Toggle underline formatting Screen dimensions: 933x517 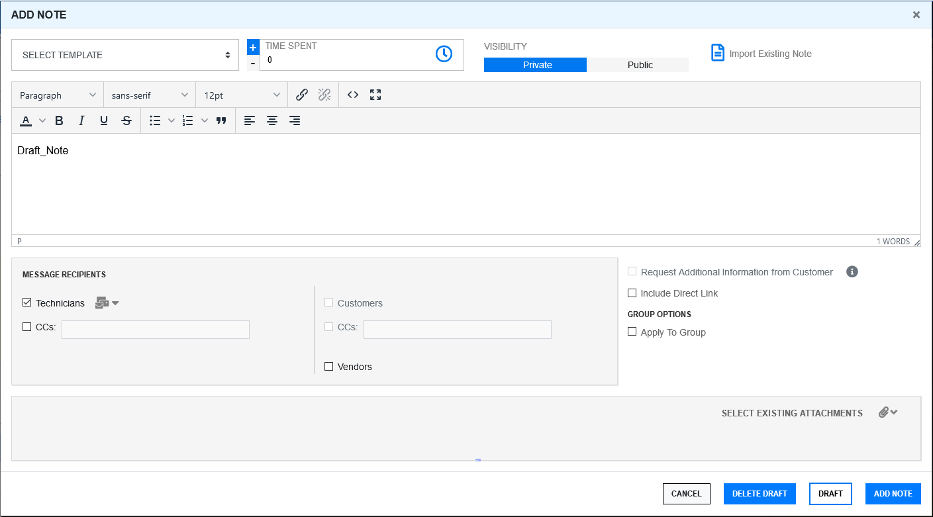[x=104, y=120]
